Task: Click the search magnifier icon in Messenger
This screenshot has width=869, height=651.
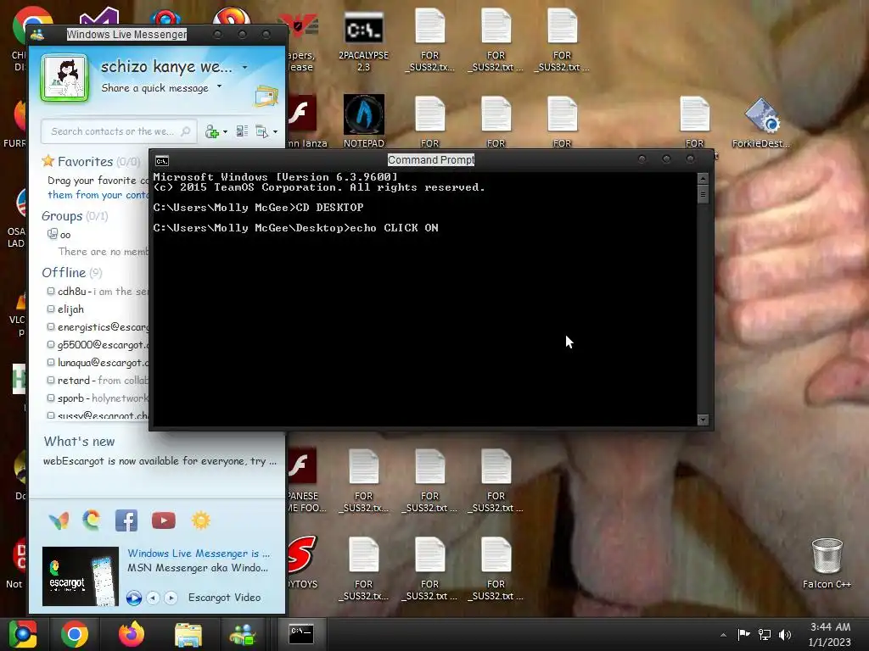Action: (186, 131)
